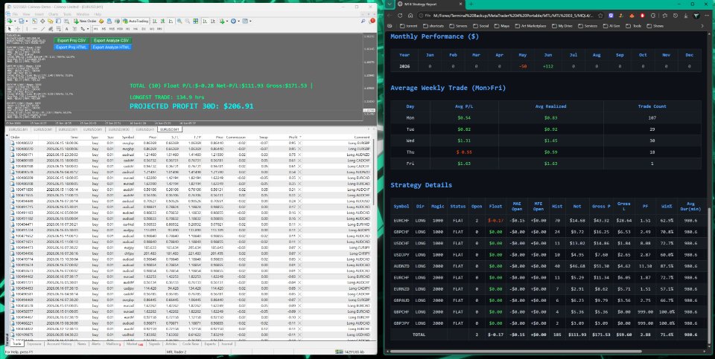
Task: Activate the M1 timeframe button
Action: tap(96, 29)
